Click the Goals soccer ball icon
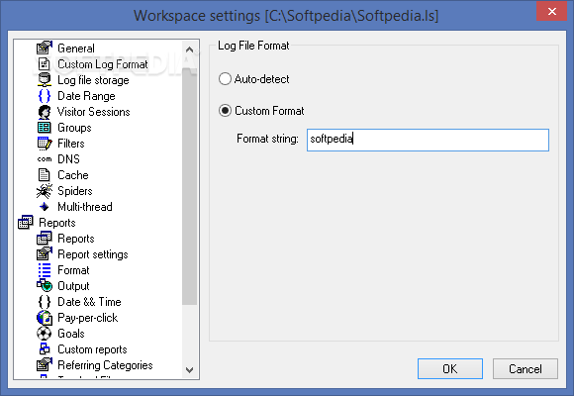The image size is (574, 396). tap(45, 334)
